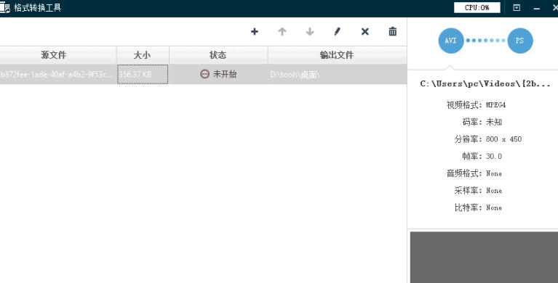Move selected file down with arrow
This screenshot has height=283, width=558.
tap(310, 32)
